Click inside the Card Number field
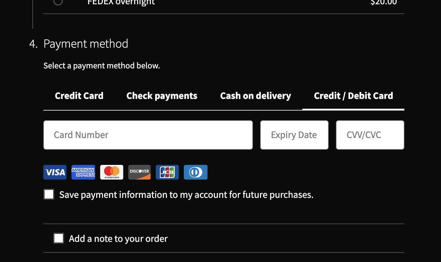This screenshot has height=262, width=441. (148, 135)
